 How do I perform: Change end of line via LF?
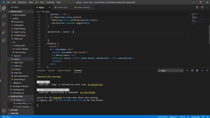188,117
